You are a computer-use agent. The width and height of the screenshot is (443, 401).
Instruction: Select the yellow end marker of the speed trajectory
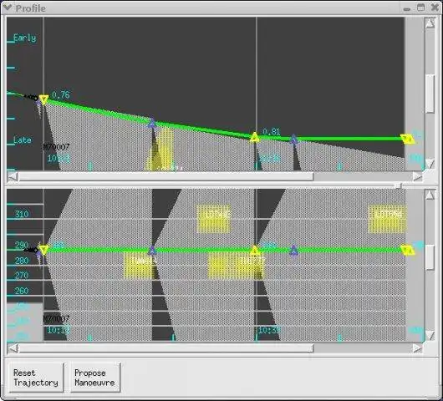point(408,139)
